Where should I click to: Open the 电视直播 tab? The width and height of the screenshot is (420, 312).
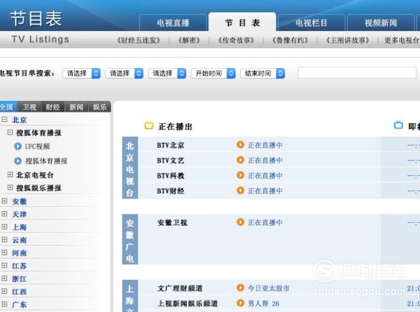coord(173,23)
